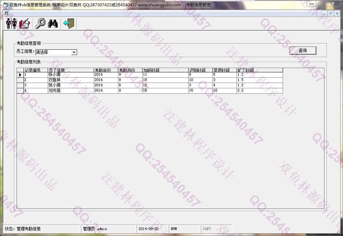Click late time 15 in record 4

(x=200, y=91)
